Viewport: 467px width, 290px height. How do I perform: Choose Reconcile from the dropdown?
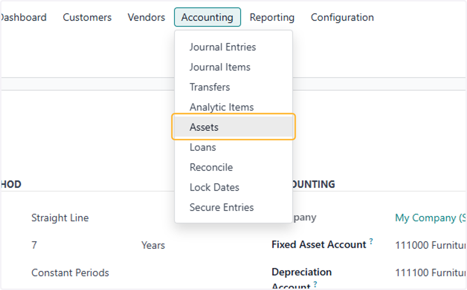pyautogui.click(x=233, y=167)
